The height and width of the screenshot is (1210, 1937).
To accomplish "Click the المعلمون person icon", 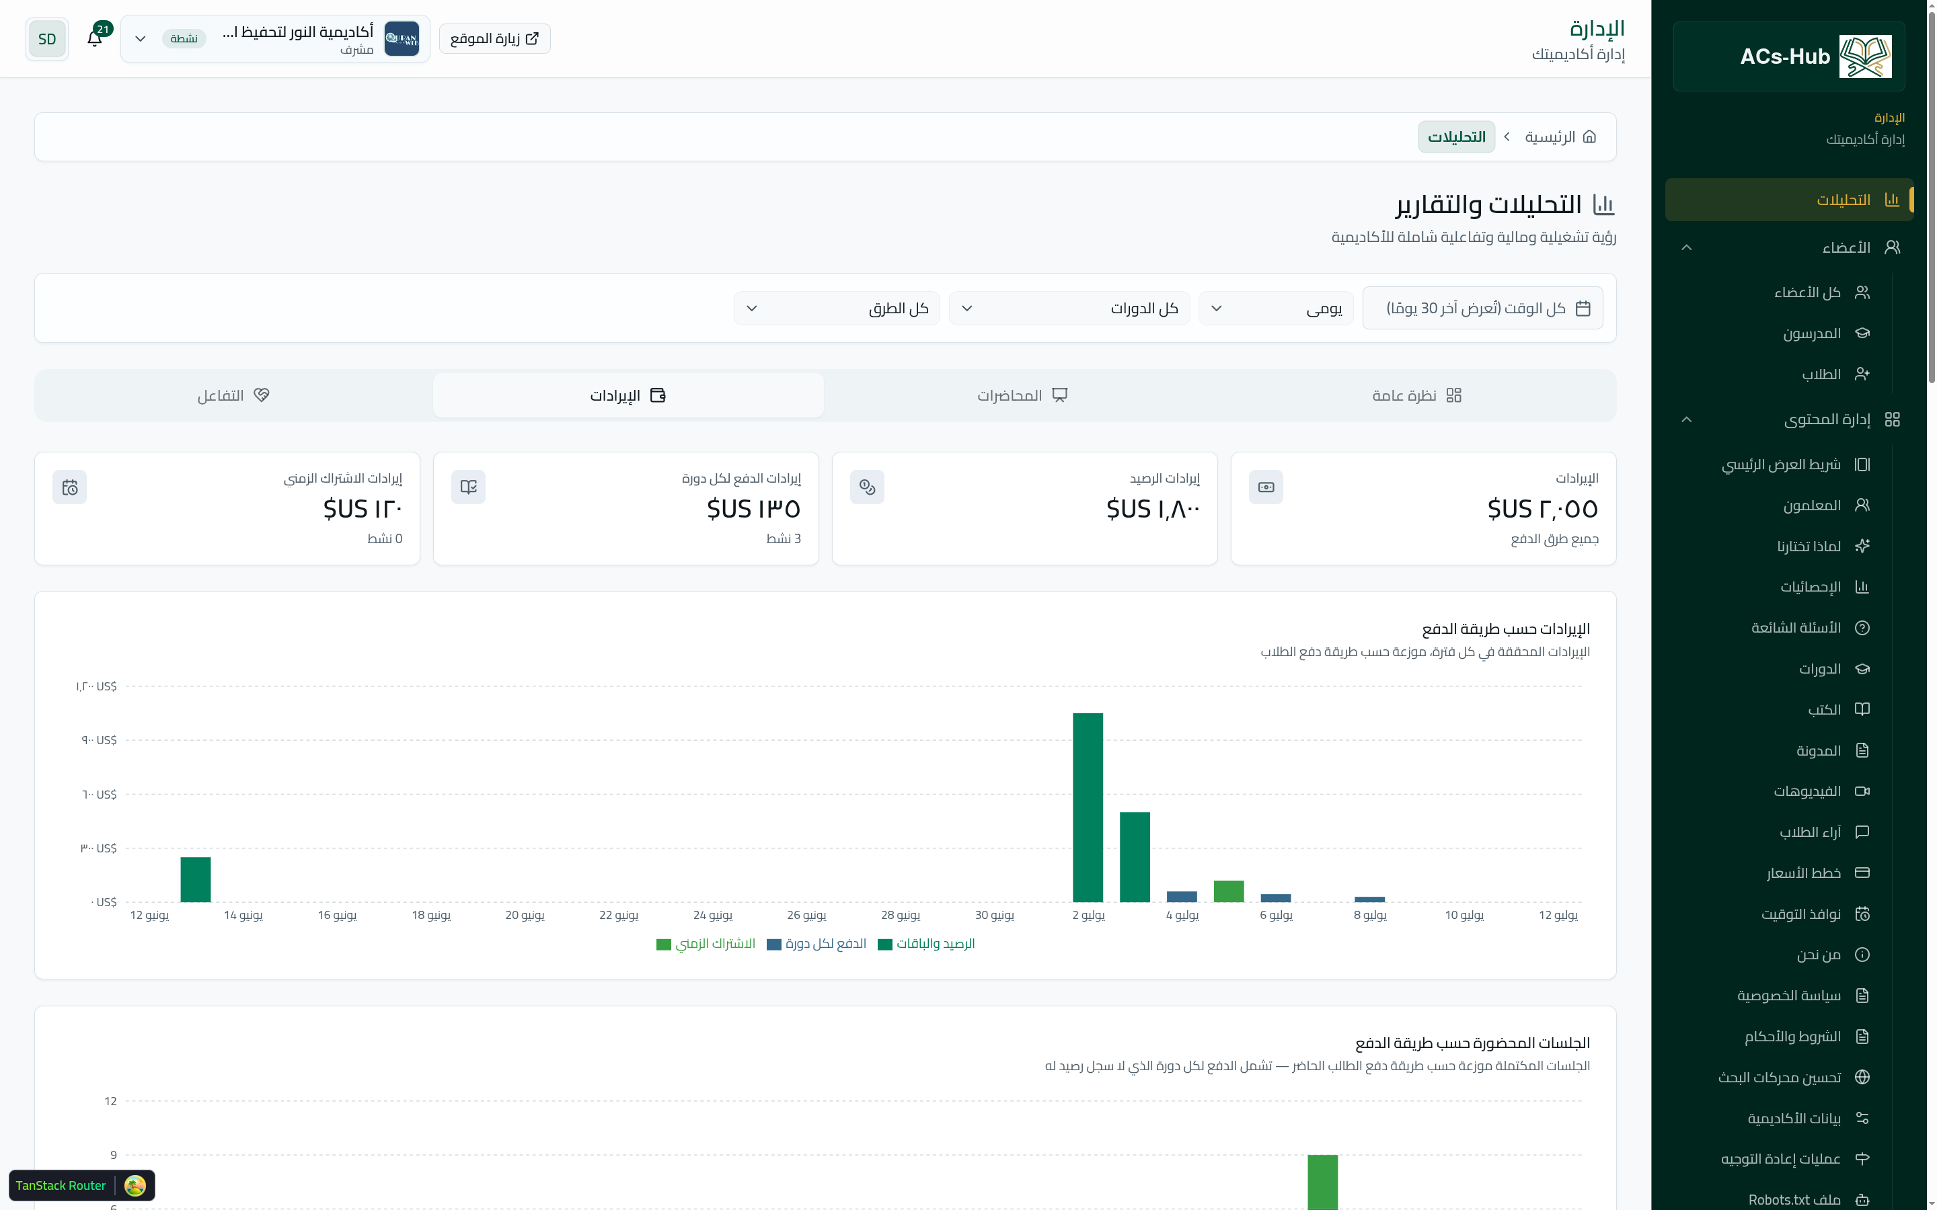I will [1862, 505].
